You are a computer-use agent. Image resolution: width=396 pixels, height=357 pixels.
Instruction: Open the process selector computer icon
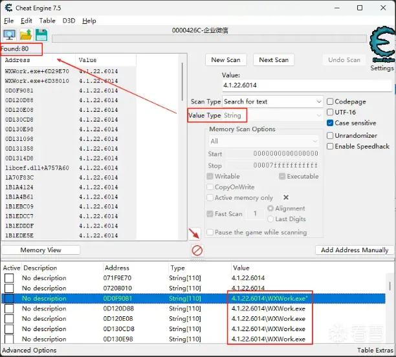pos(9,34)
